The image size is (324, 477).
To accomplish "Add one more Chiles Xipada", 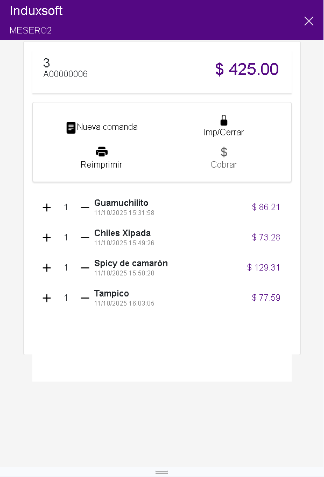I will [x=47, y=238].
